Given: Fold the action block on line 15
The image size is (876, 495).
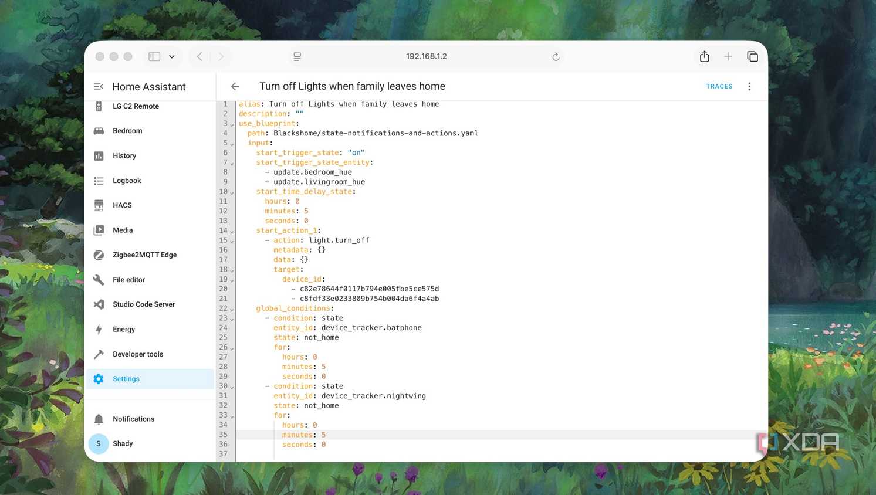Looking at the screenshot, I should click(232, 241).
